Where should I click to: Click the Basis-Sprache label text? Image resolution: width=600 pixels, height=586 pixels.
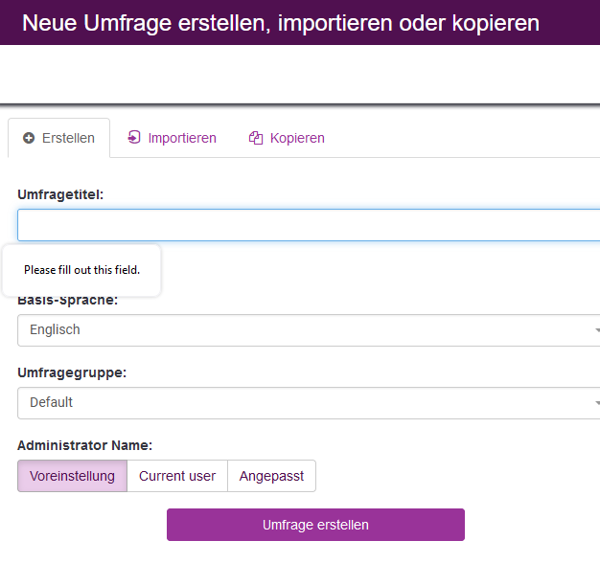coord(67,300)
